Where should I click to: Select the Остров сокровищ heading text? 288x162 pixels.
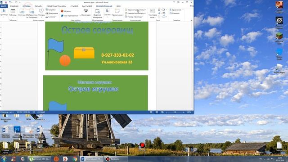coord(97,30)
